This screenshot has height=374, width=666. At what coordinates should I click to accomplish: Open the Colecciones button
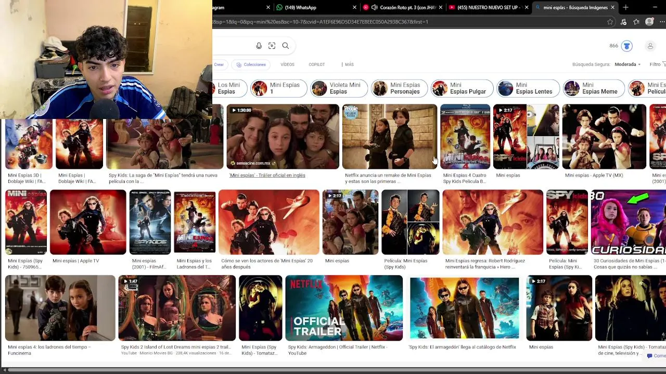pos(251,64)
